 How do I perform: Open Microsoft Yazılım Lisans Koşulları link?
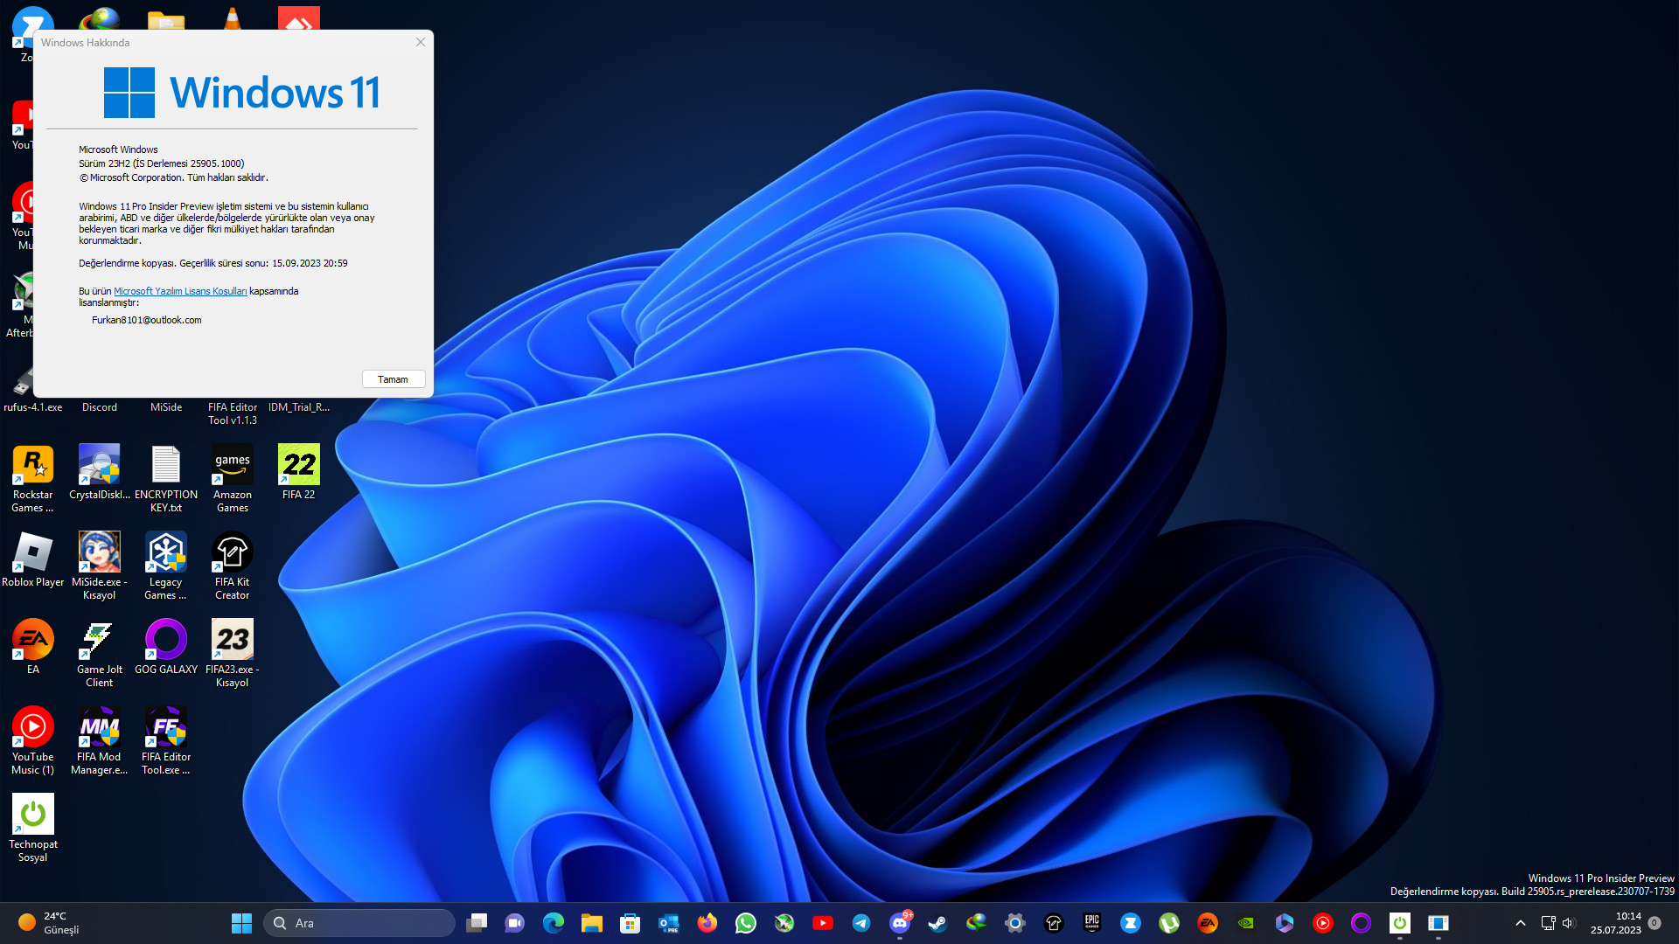pos(180,292)
